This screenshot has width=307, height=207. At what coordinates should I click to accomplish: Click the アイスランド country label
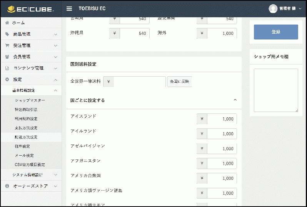point(83,116)
